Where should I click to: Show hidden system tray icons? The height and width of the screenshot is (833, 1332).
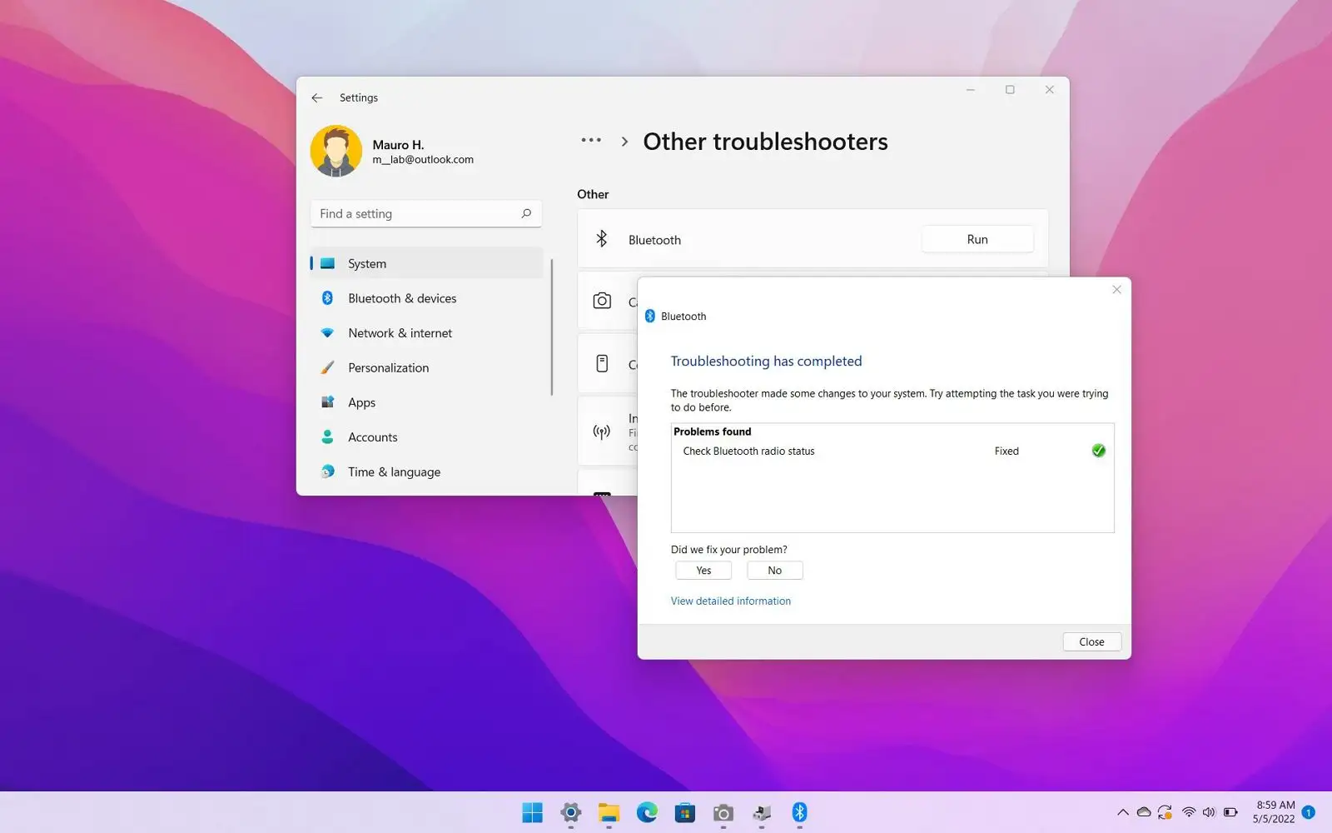(1123, 812)
